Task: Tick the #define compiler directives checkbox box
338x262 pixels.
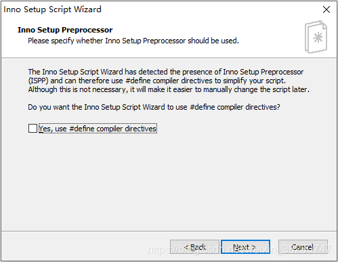Action: click(33, 129)
